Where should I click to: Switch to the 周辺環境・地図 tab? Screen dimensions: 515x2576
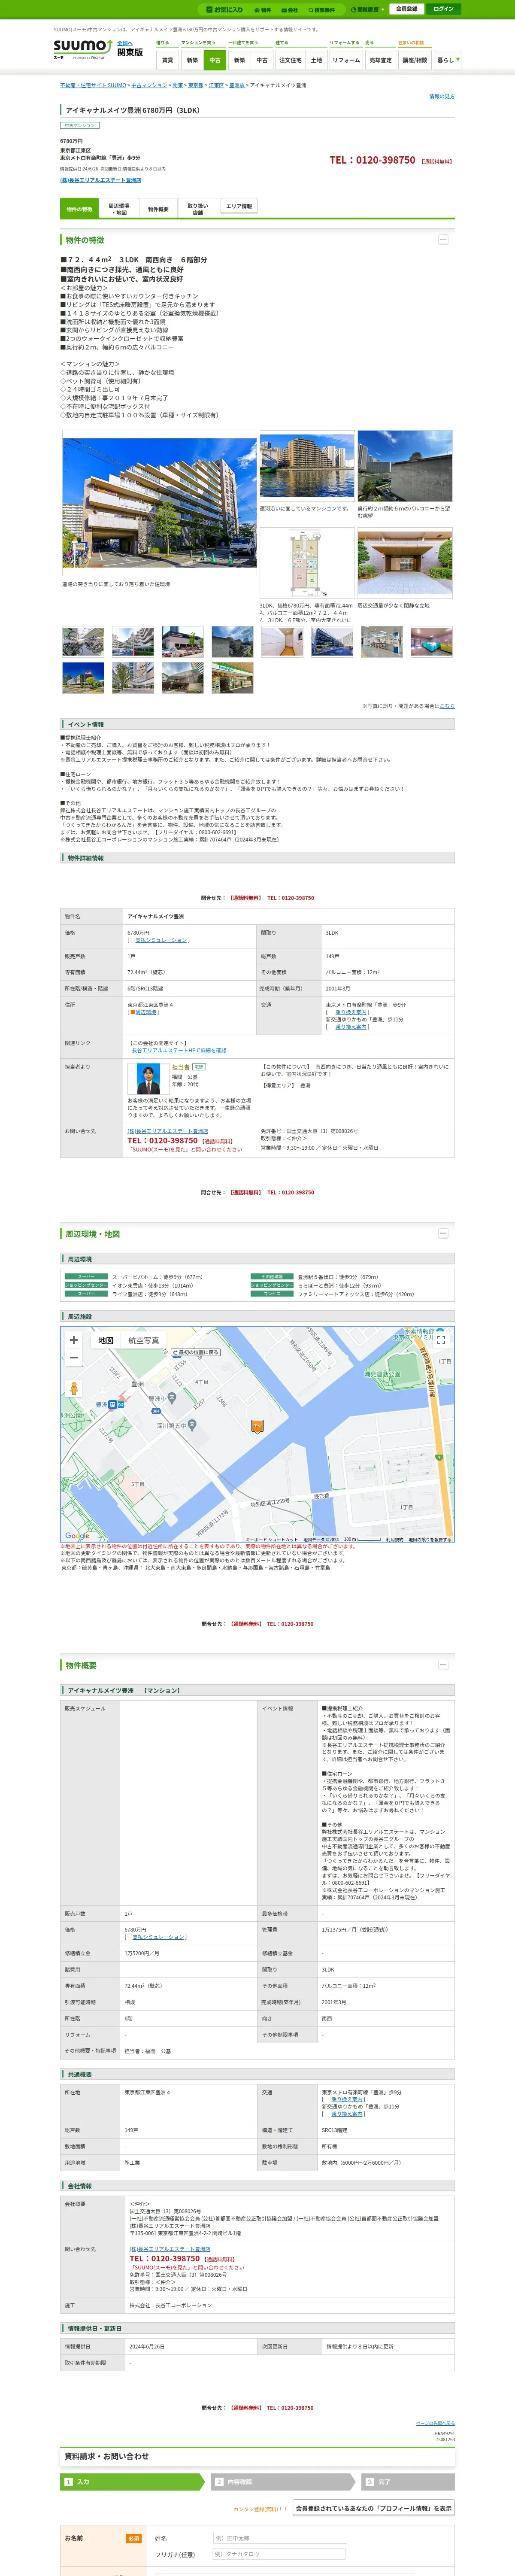click(119, 209)
